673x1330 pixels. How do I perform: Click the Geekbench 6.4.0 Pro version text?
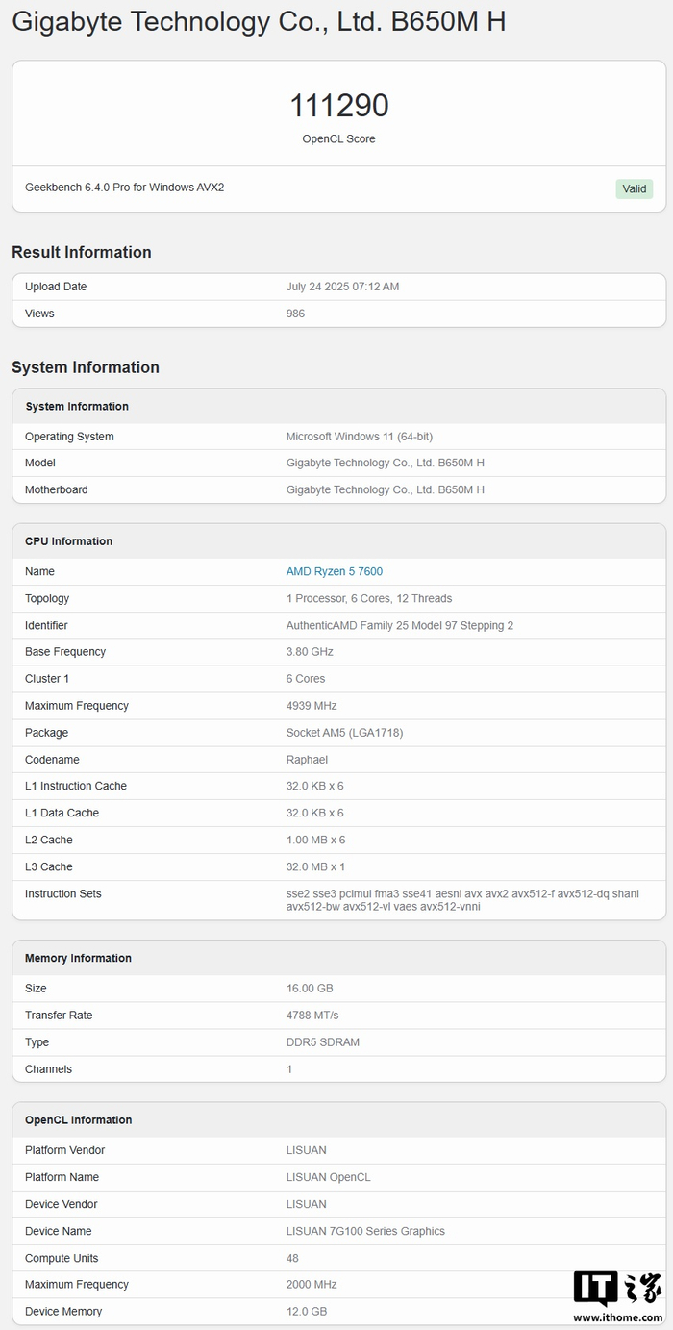(124, 188)
